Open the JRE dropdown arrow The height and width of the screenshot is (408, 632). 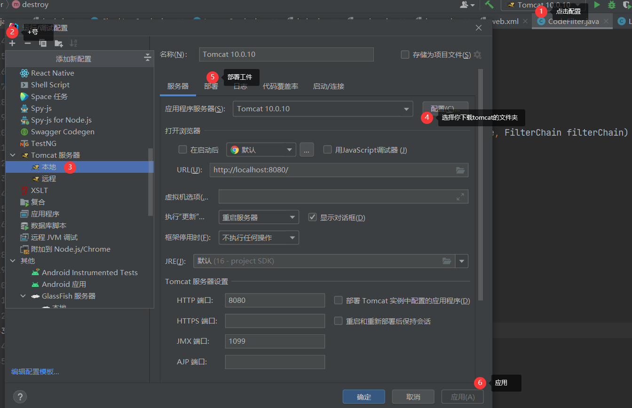[461, 261]
